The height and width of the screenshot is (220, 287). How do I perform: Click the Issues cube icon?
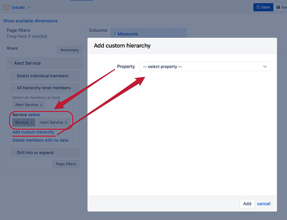6,7
